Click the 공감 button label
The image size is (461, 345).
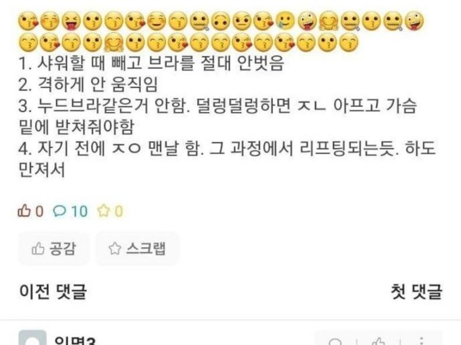(63, 249)
